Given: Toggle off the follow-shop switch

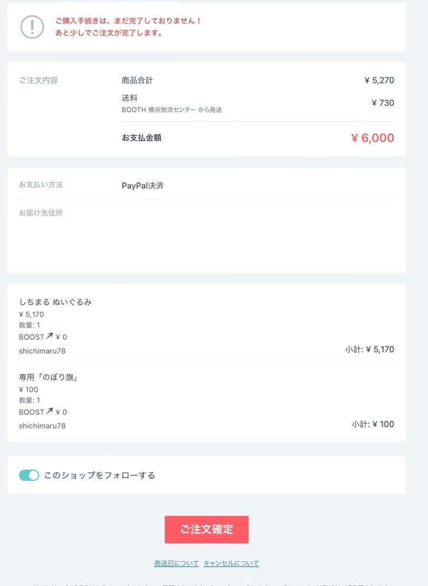Looking at the screenshot, I should click(29, 475).
